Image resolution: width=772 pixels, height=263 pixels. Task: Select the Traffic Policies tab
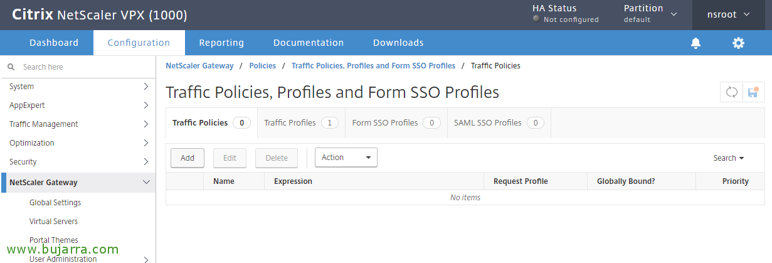211,123
